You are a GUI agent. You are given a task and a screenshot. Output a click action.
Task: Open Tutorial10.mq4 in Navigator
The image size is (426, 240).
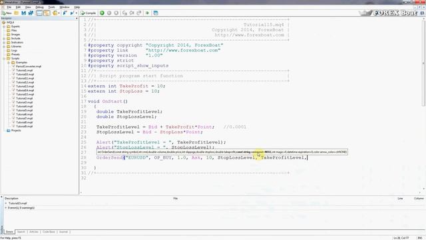pos(25,74)
